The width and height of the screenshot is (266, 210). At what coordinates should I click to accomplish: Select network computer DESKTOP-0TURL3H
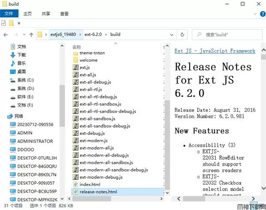(37, 158)
